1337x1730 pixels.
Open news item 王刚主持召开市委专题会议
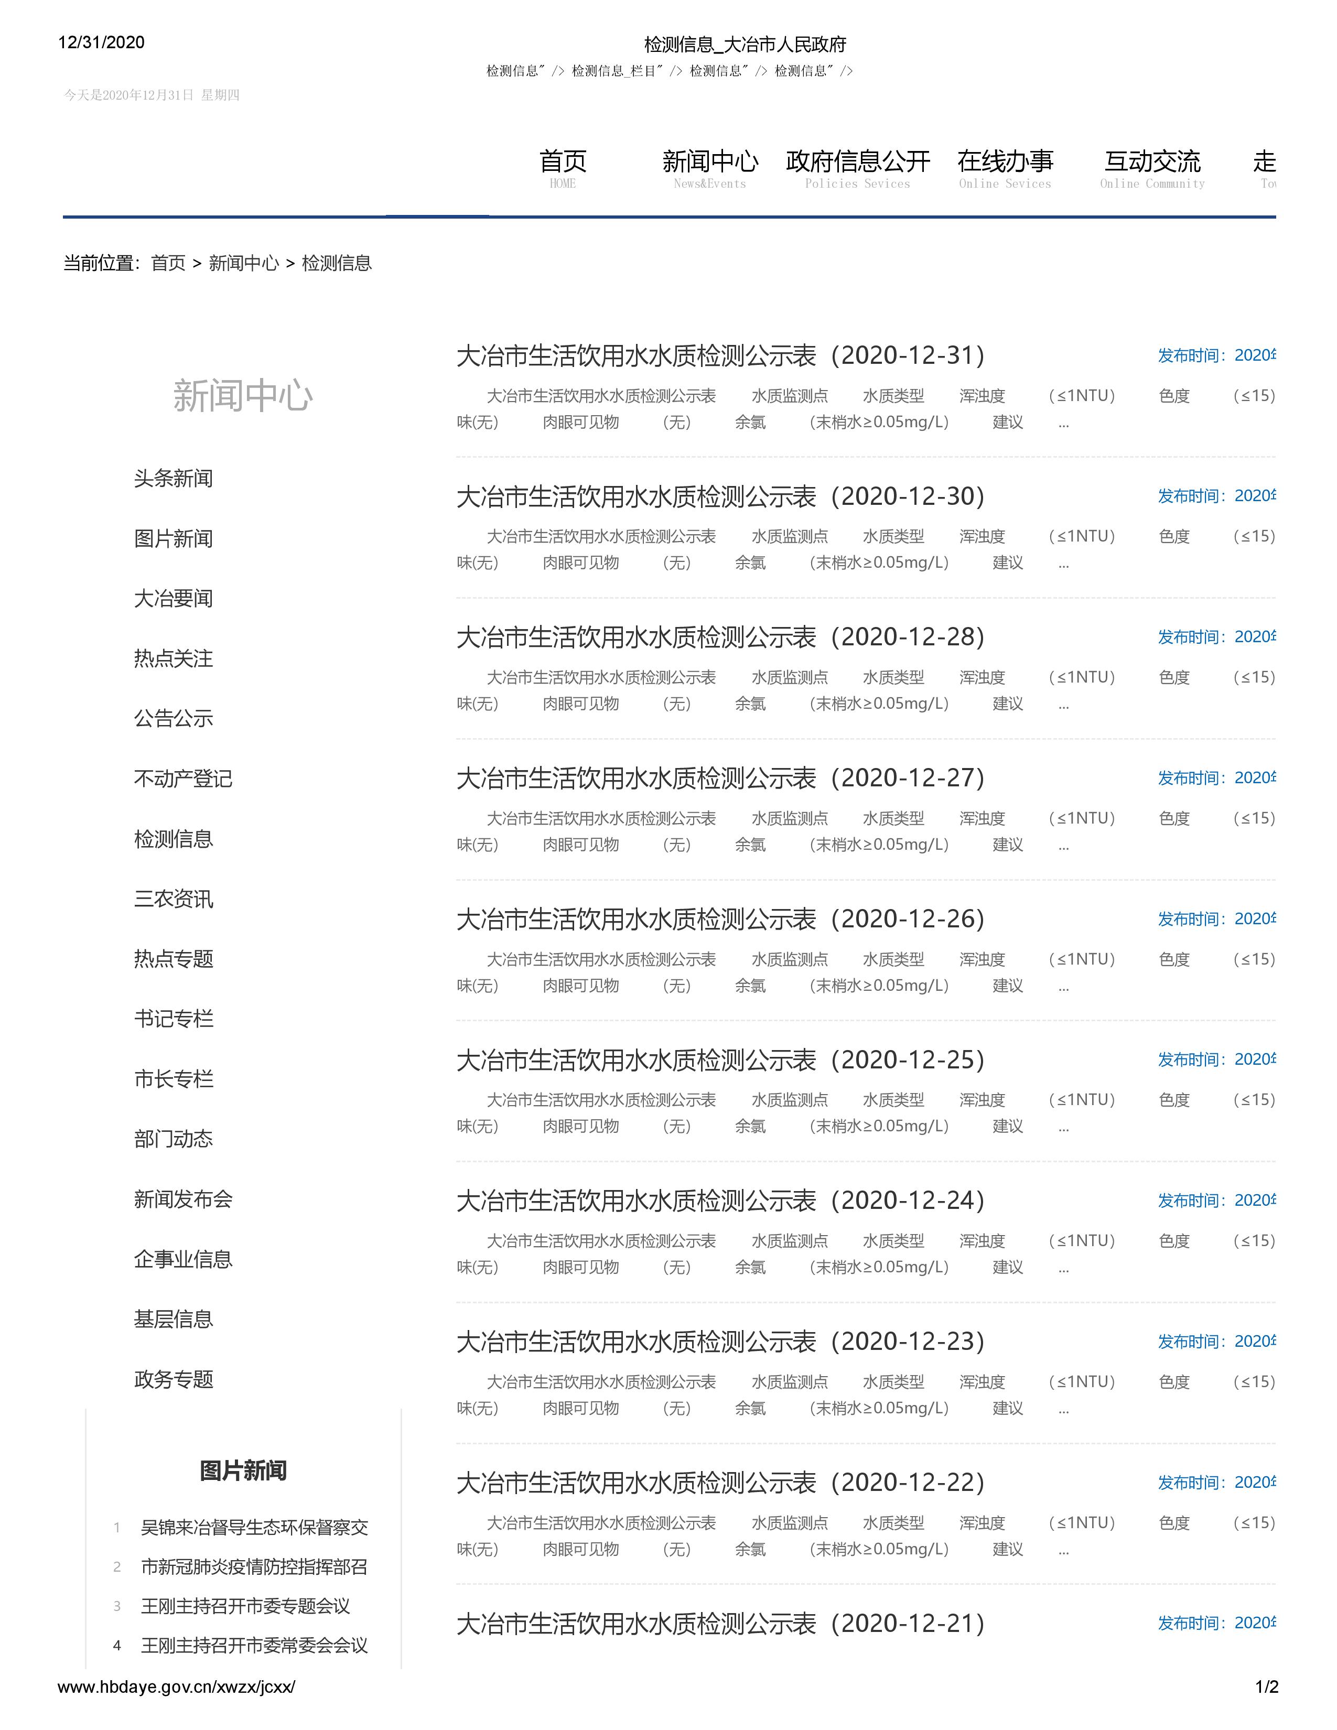click(245, 1606)
